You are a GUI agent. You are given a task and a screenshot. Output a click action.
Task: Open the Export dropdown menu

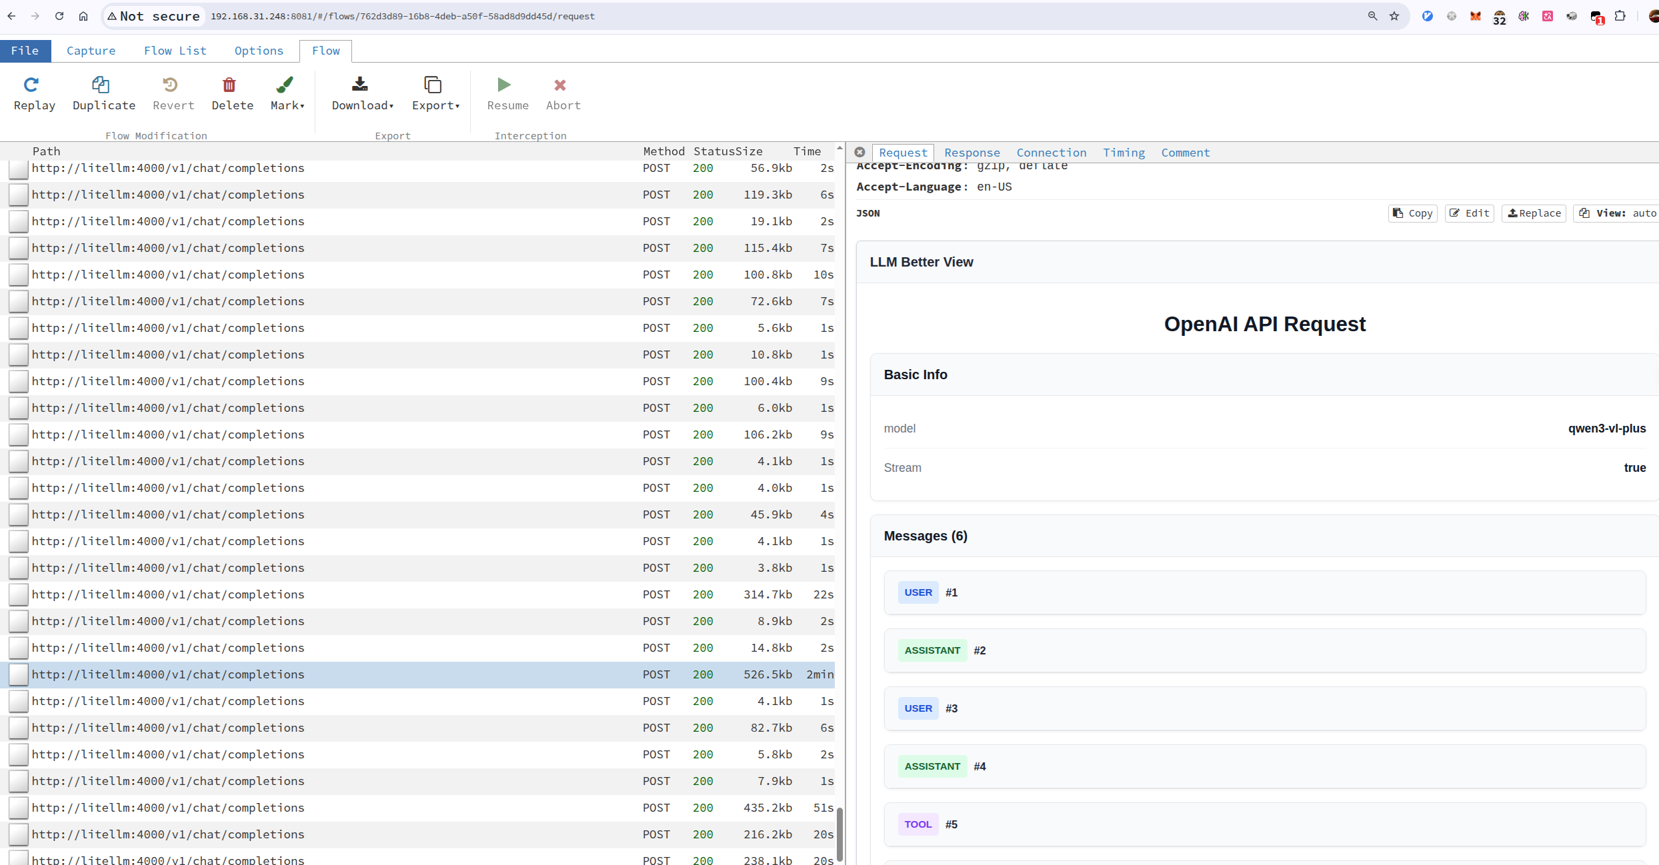point(435,93)
